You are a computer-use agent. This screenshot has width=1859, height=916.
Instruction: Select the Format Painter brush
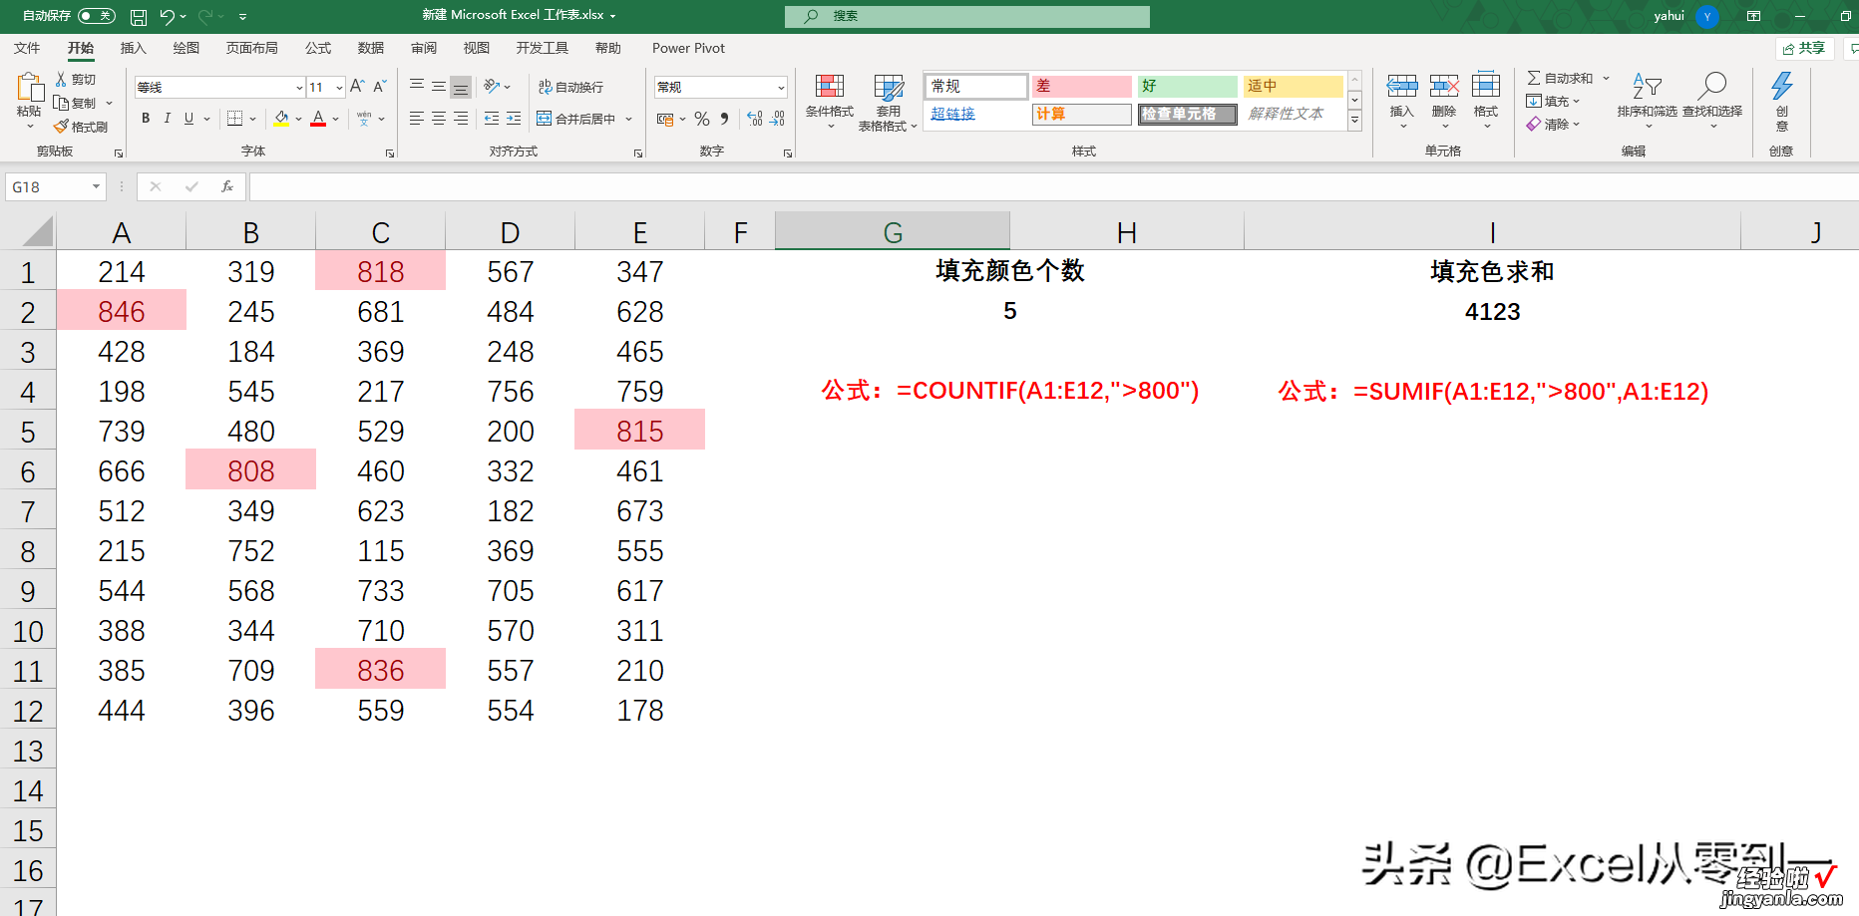[62, 127]
